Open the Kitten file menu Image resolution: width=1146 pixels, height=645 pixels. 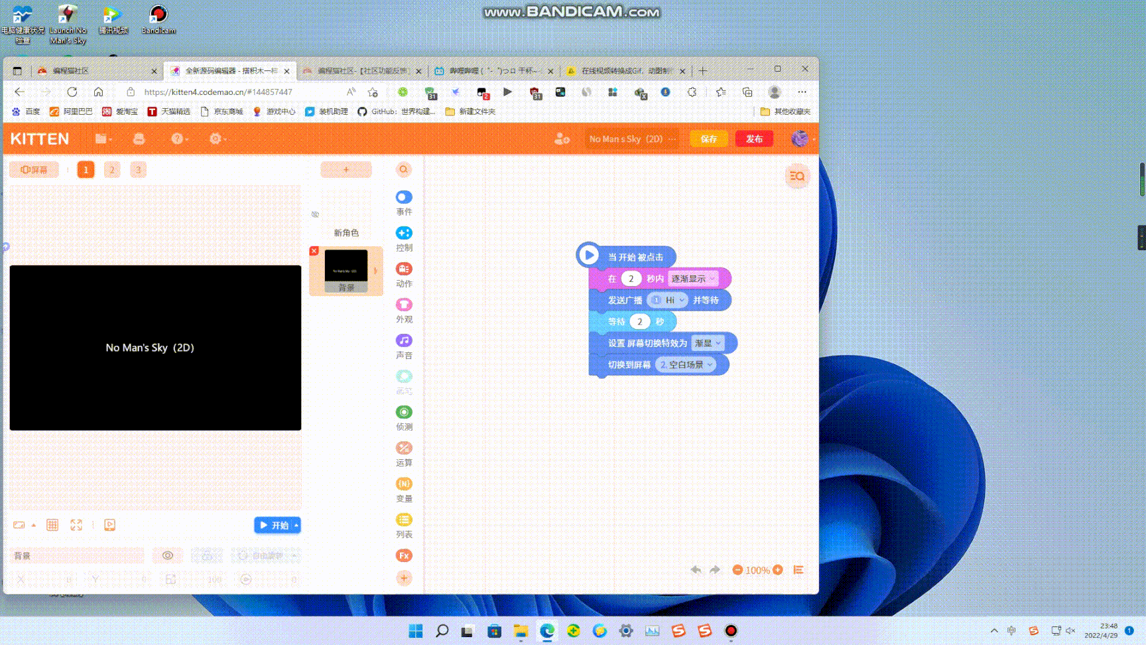click(x=102, y=139)
